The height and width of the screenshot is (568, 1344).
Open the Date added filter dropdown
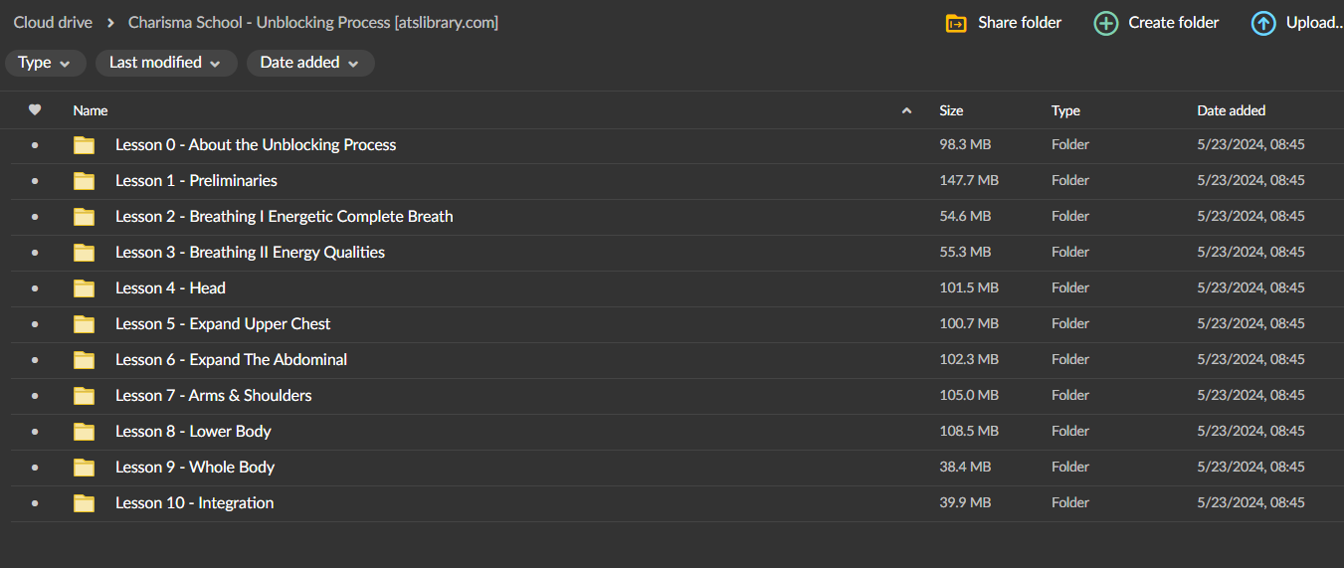point(309,63)
